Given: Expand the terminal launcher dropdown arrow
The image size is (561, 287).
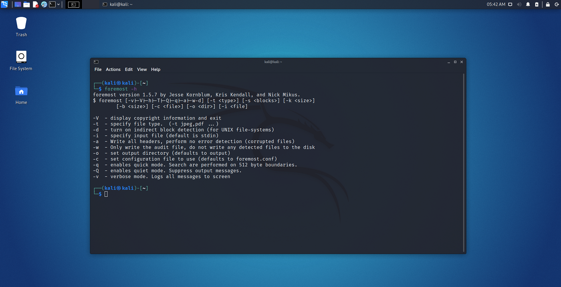Looking at the screenshot, I should (59, 4).
